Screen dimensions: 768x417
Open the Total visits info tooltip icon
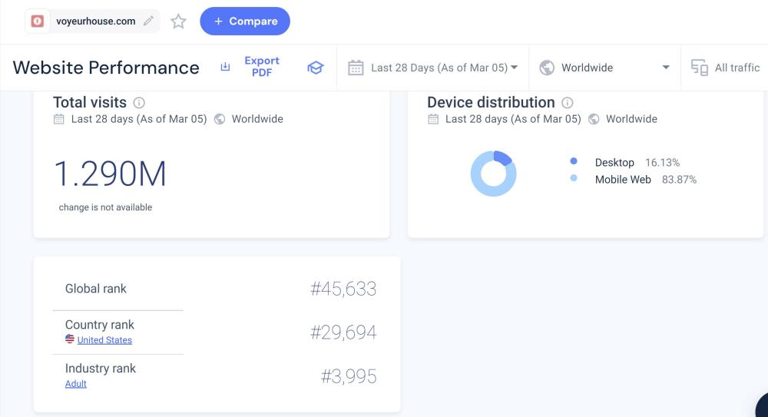pos(139,103)
